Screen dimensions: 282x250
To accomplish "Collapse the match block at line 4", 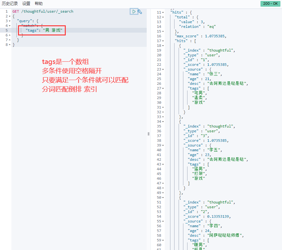I will click(10, 26).
